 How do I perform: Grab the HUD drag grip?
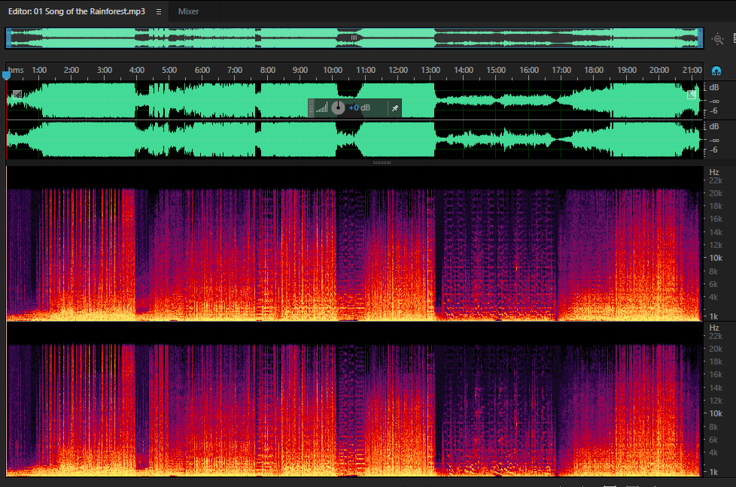click(311, 108)
